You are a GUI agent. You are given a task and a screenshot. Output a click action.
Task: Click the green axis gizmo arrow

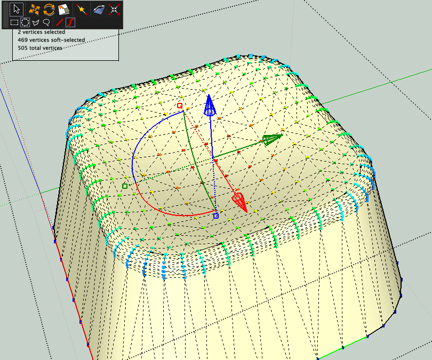click(272, 140)
